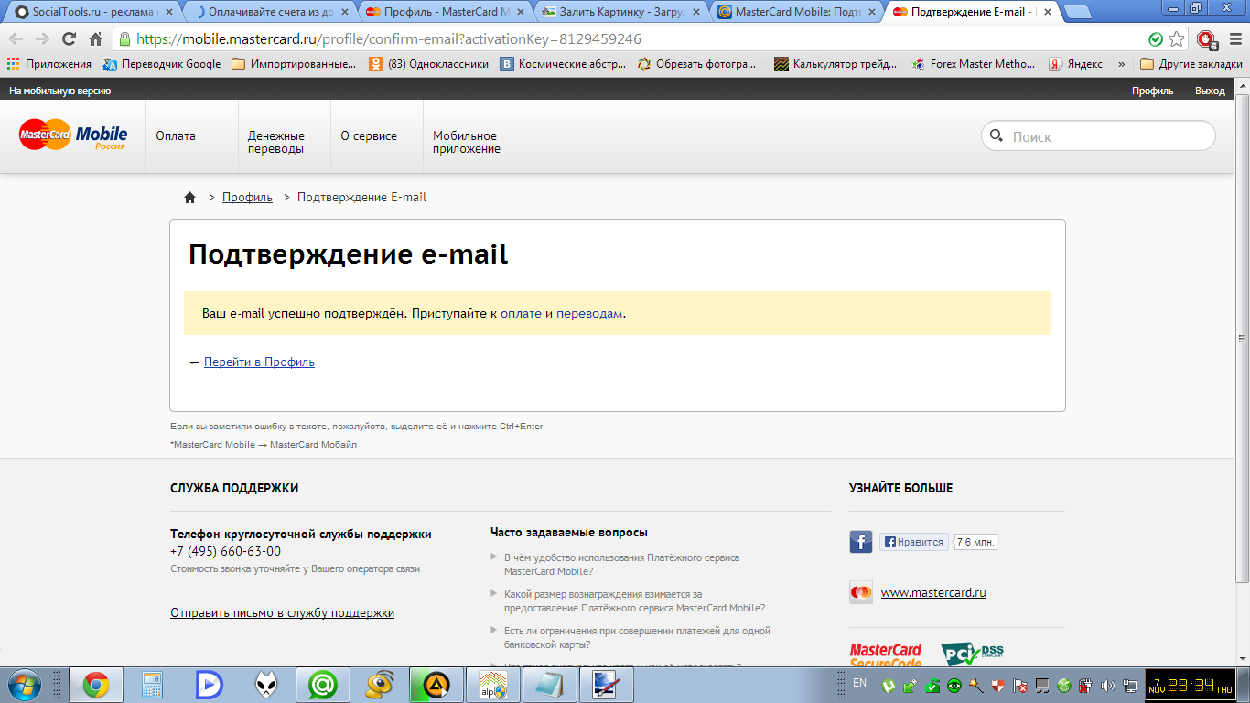Click the Поиск search field
1250x703 pixels.
(1098, 136)
